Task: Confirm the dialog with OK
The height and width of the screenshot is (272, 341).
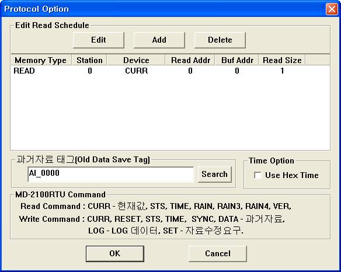Action: coord(115,253)
